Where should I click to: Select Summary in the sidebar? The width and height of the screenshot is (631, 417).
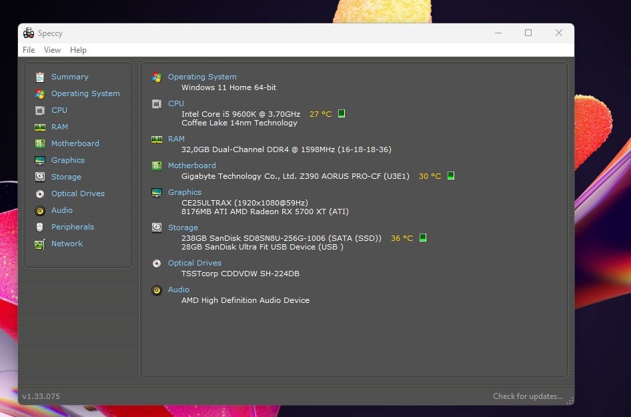[69, 77]
